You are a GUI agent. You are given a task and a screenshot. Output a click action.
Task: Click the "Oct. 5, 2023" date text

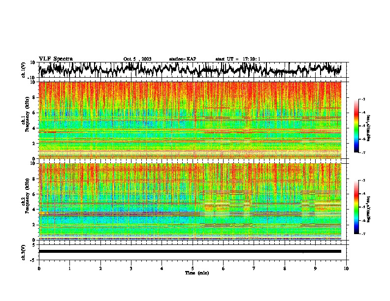pos(137,59)
